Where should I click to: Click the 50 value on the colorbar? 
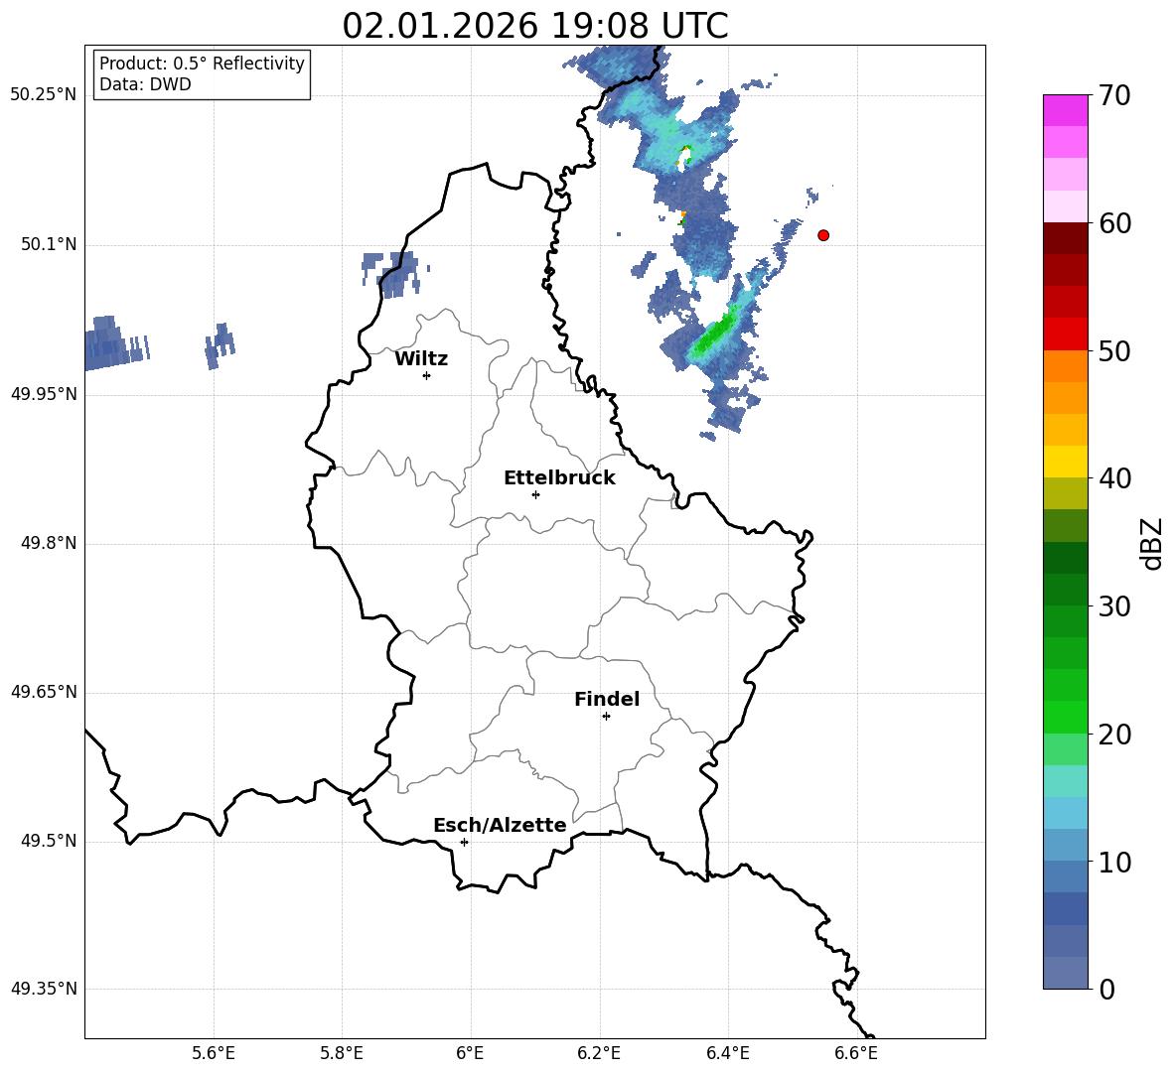[x=1114, y=350]
